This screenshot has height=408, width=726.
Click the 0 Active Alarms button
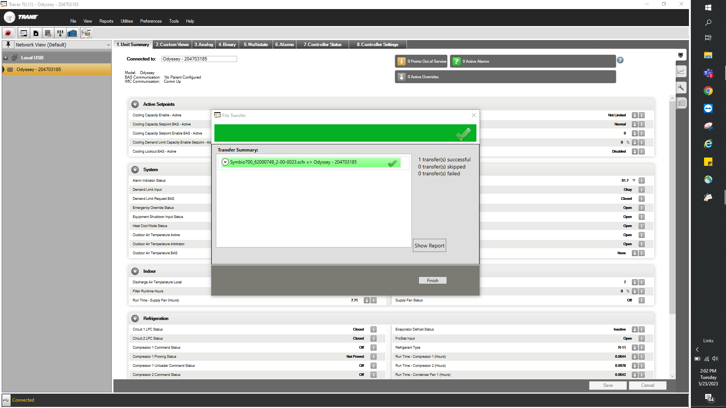point(532,61)
